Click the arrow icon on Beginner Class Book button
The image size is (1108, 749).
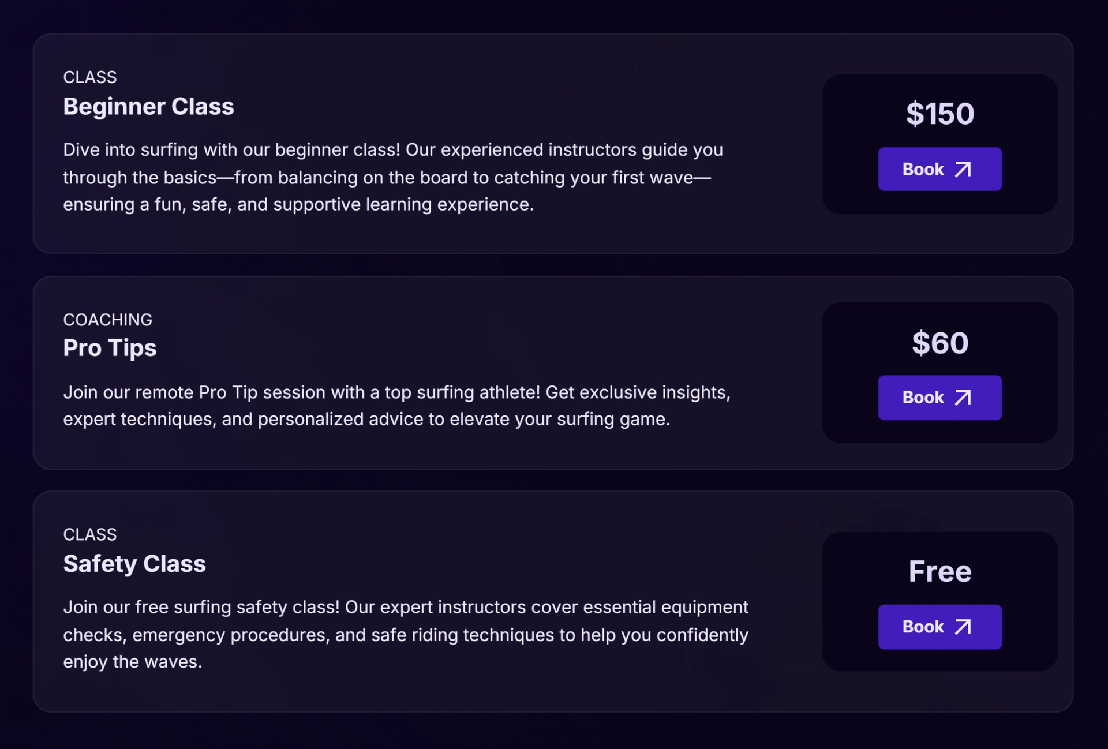click(x=963, y=169)
